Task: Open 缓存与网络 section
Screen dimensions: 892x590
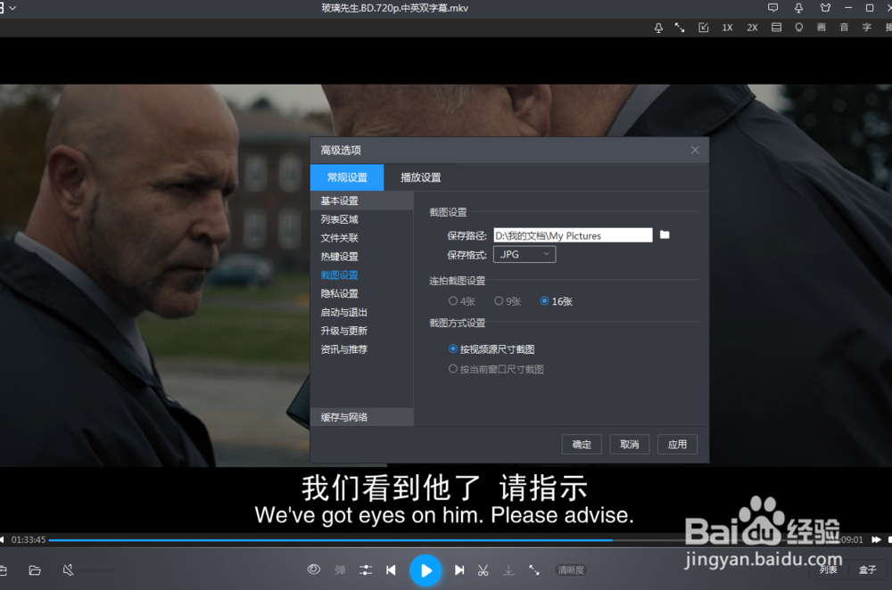Action: 362,417
